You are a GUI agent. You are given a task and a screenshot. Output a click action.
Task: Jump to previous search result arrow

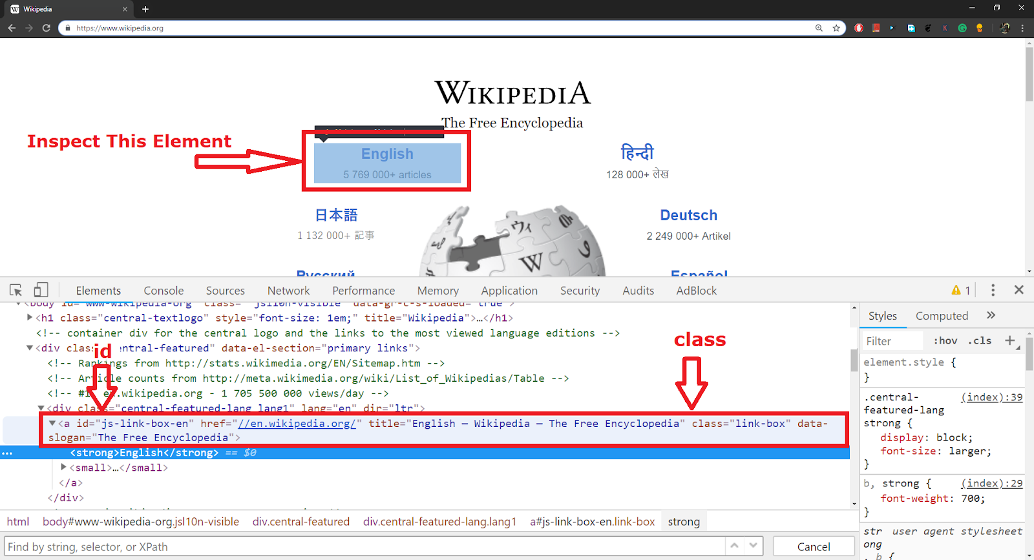tap(735, 546)
